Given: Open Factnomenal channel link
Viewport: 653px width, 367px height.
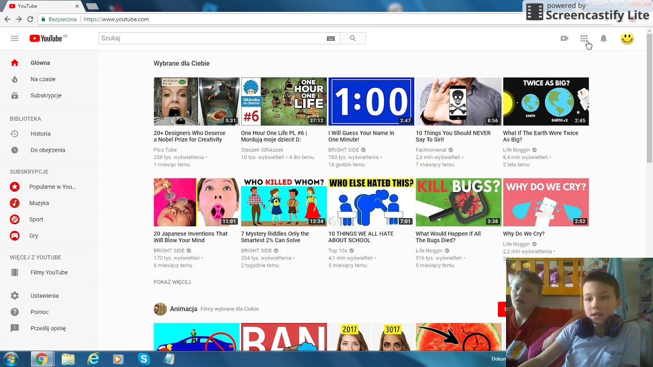Looking at the screenshot, I should 431,150.
